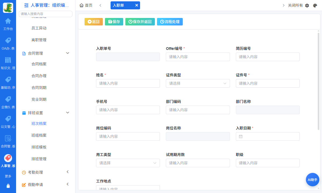The image size is (322, 193).
Task: Open the 证件类型 dropdown
Action: (198, 83)
